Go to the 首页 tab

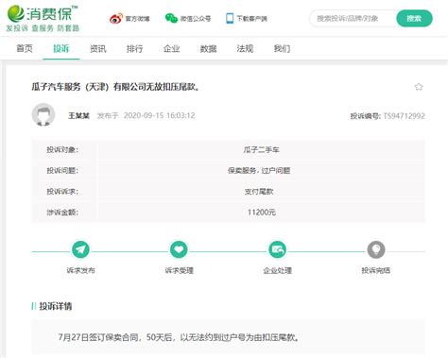(x=25, y=48)
